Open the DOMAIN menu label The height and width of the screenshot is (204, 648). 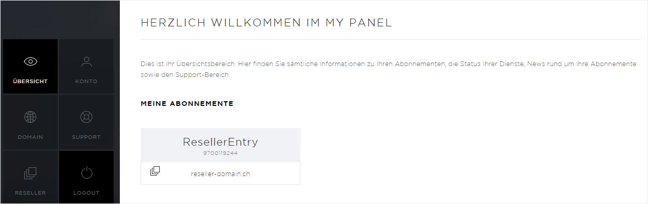point(31,137)
